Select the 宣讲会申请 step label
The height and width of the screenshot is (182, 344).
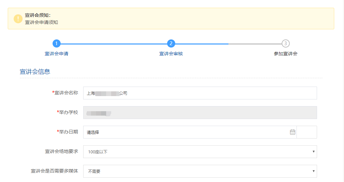[x=57, y=54]
